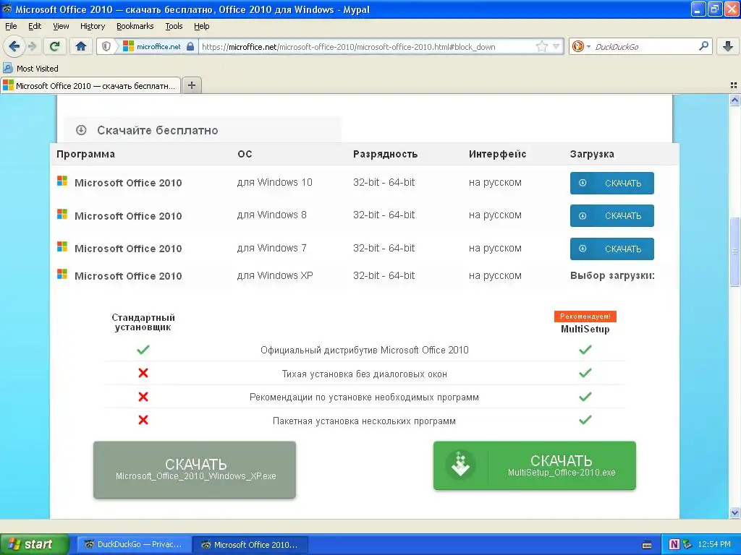Screen dimensions: 741x555
Task: Click the DuckDuckGo search input field
Action: tap(644, 47)
